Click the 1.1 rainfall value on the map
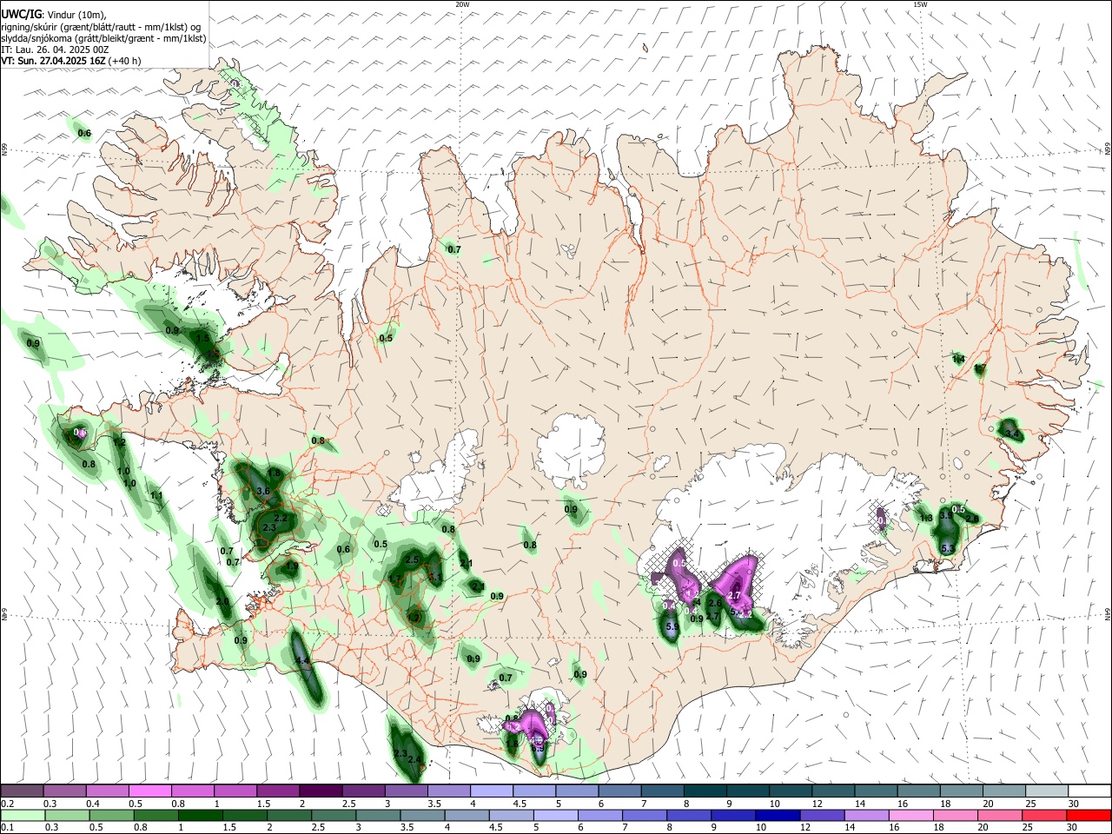This screenshot has height=834, width=1112. (157, 496)
